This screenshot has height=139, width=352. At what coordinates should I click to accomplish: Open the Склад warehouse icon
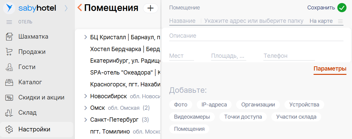coord(9,113)
